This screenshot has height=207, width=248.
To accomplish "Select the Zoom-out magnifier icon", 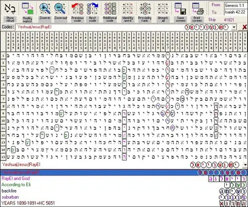I will [60, 9].
